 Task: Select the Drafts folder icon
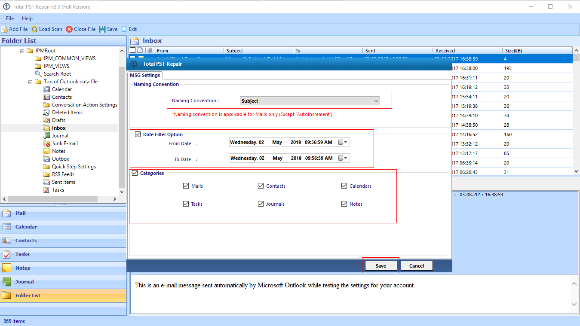coord(46,120)
